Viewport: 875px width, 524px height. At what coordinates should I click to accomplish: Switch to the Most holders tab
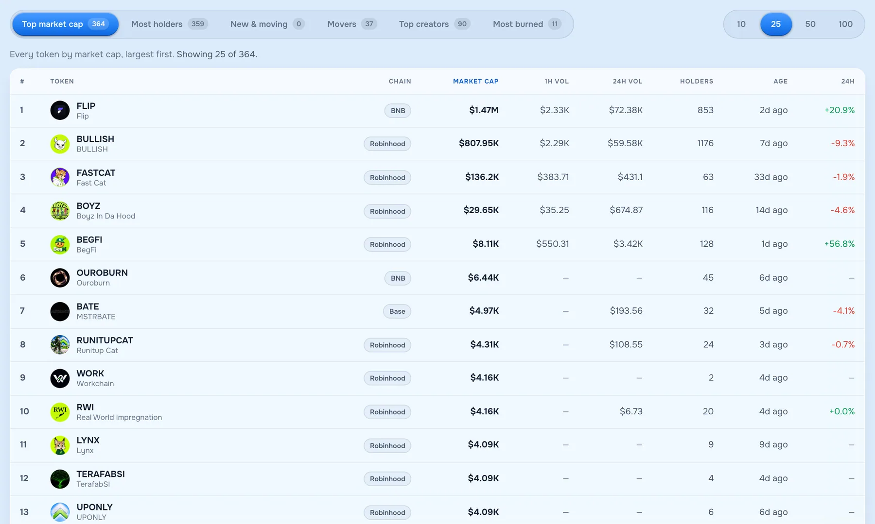coord(169,24)
